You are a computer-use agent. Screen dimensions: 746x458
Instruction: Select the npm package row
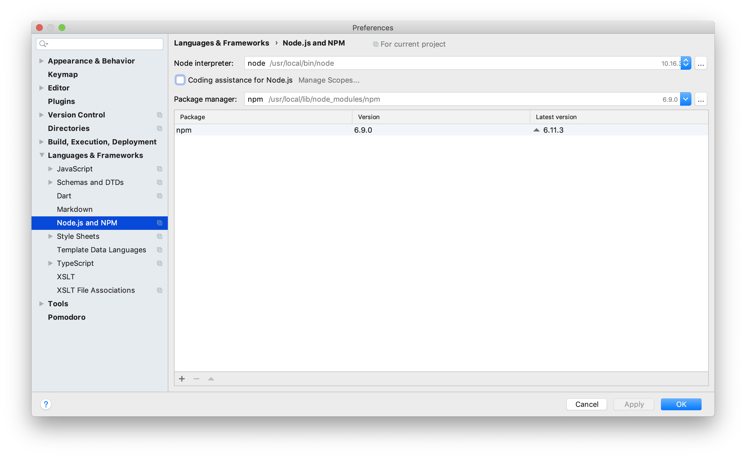tap(441, 130)
